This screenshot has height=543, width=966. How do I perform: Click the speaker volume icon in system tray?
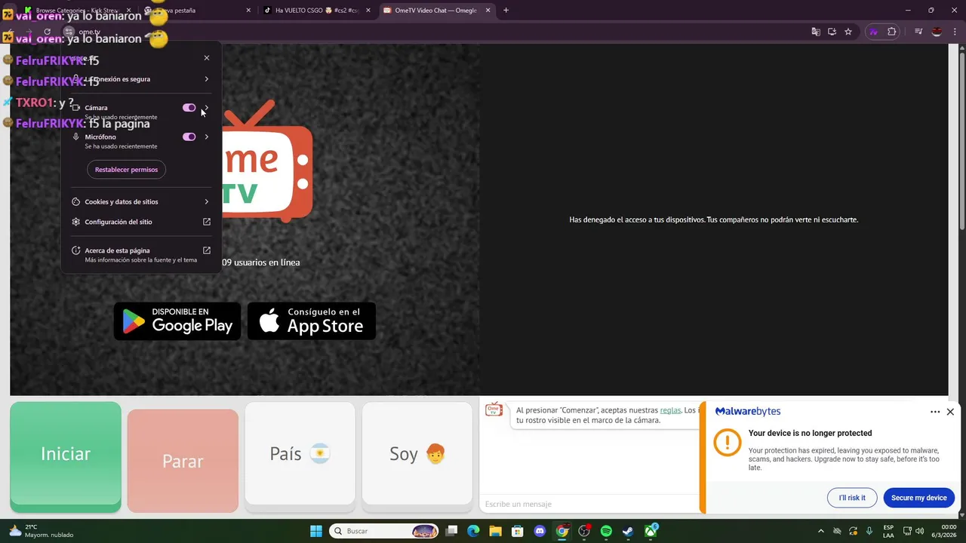pos(920,531)
